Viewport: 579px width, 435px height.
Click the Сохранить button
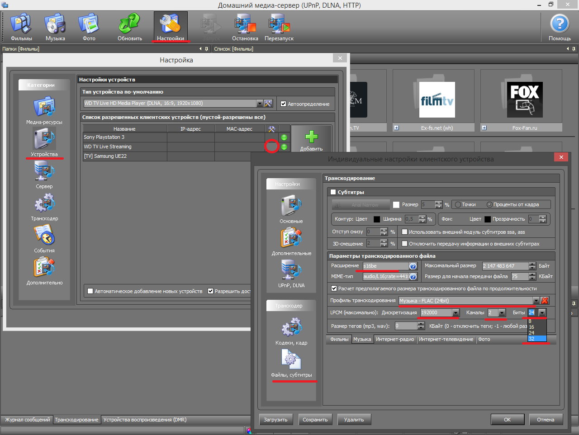point(315,420)
